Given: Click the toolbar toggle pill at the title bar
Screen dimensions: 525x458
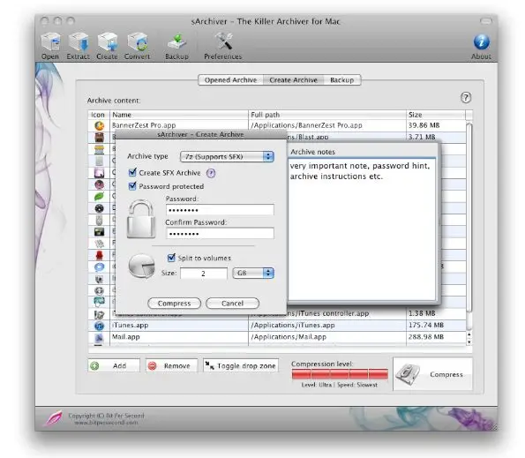Looking at the screenshot, I should (485, 21).
